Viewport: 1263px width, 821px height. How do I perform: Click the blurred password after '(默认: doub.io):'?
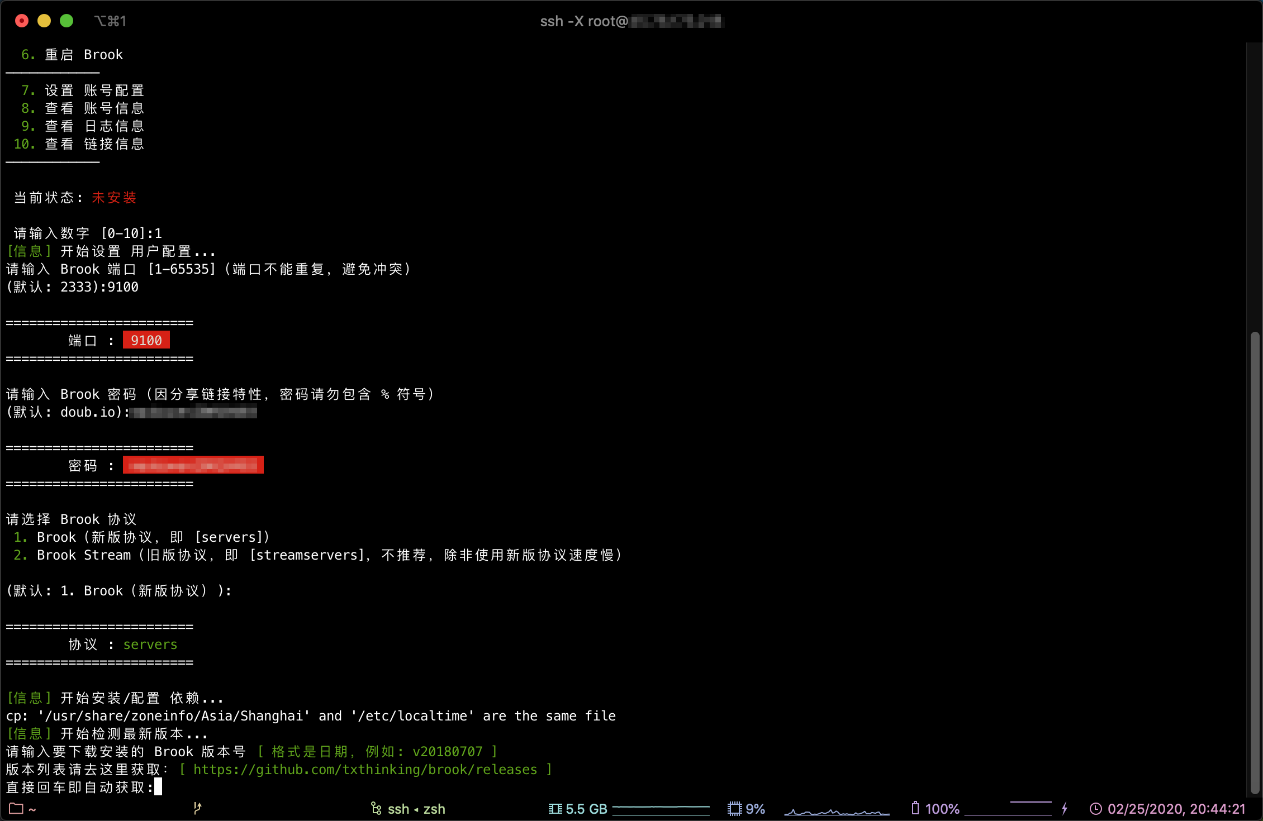[x=193, y=412]
